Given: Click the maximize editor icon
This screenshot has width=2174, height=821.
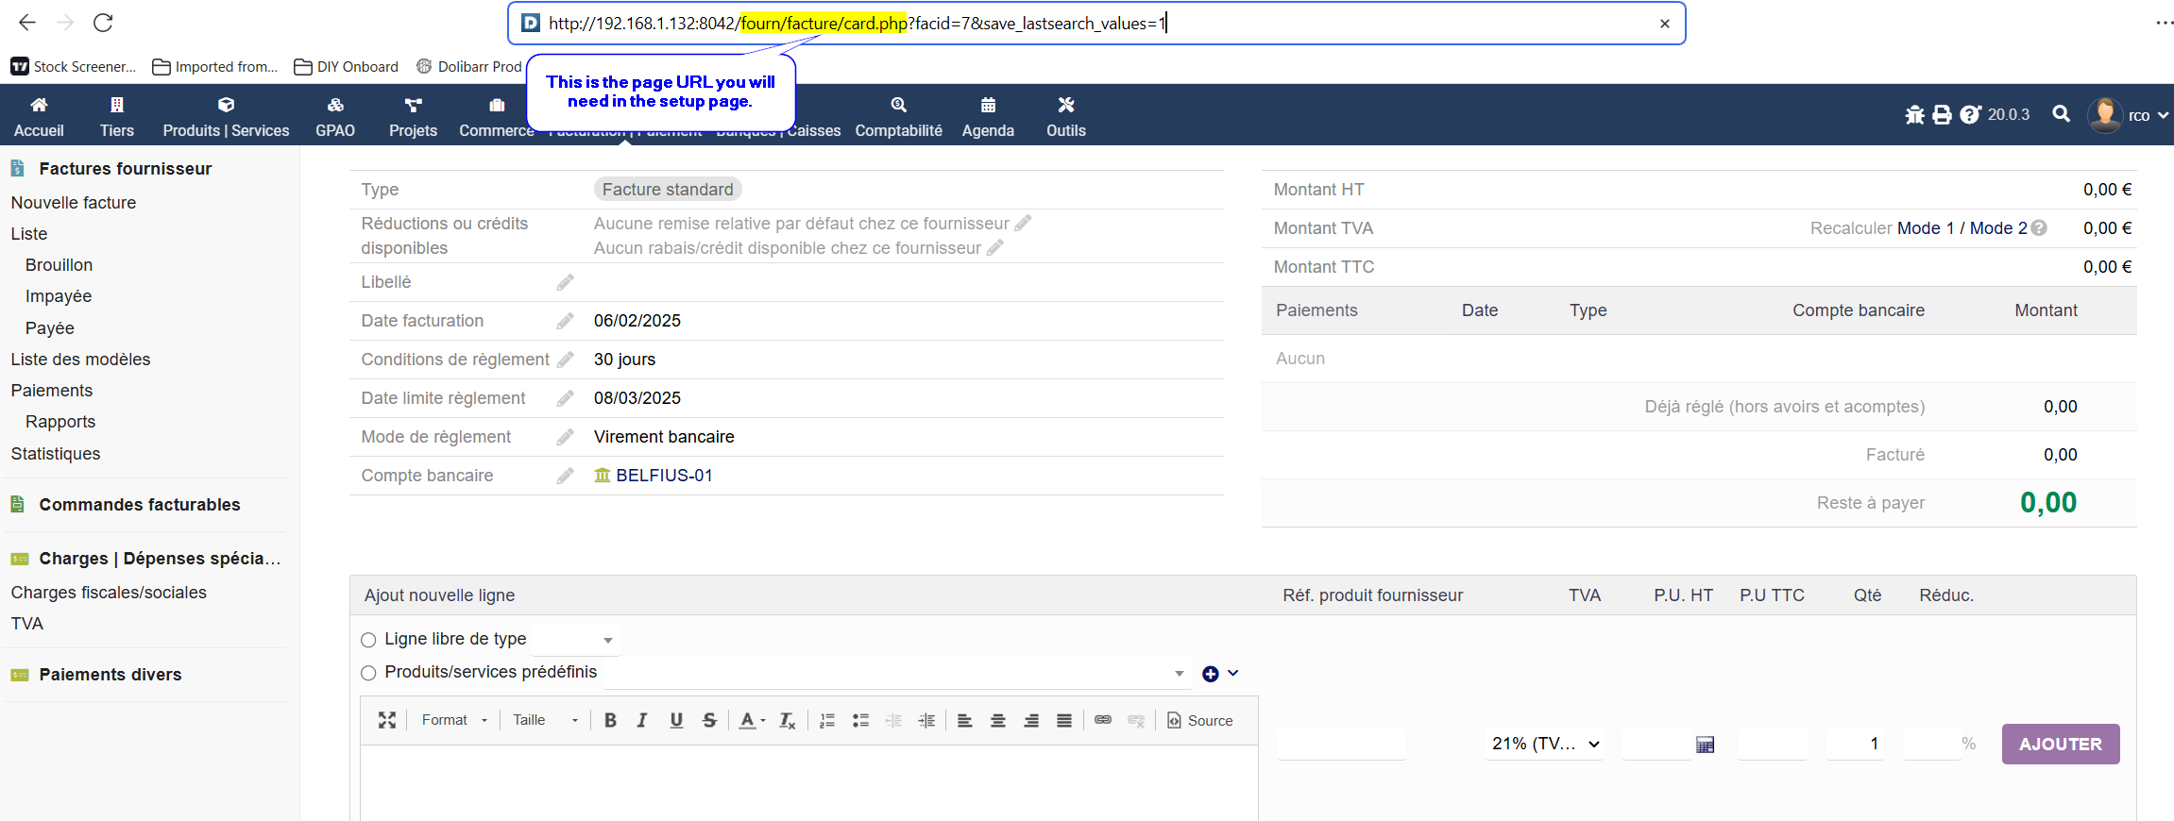Looking at the screenshot, I should click(x=387, y=721).
